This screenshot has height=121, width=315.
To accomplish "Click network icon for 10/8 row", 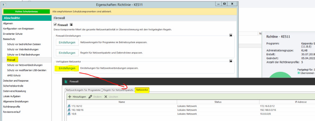I will pos(69,114).
